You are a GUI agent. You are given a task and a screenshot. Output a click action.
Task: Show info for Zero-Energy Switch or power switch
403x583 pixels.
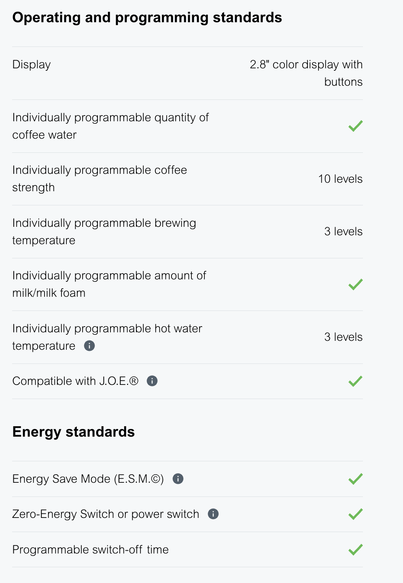pyautogui.click(x=213, y=514)
